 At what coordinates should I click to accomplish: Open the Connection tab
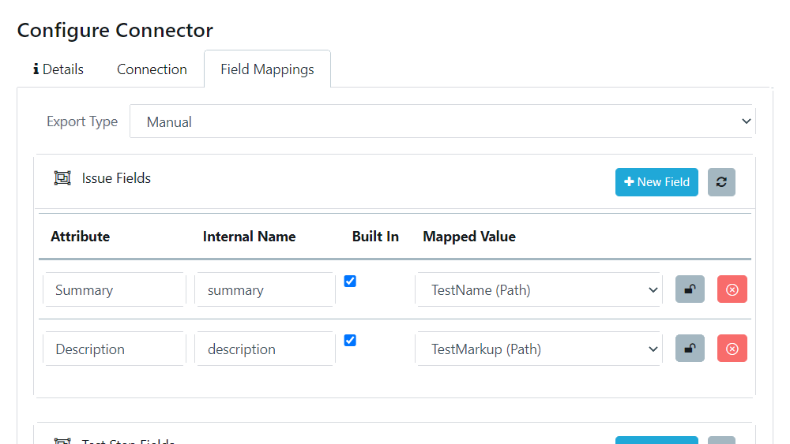click(x=152, y=69)
